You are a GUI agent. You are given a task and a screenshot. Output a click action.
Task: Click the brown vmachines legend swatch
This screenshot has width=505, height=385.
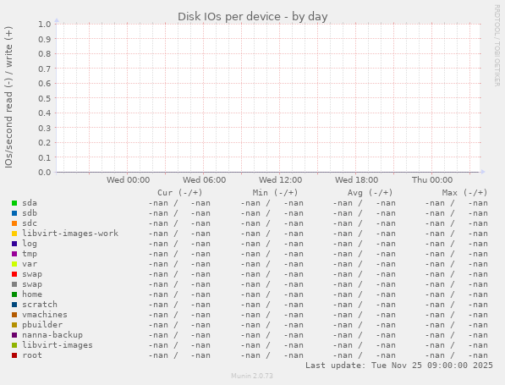coord(14,315)
